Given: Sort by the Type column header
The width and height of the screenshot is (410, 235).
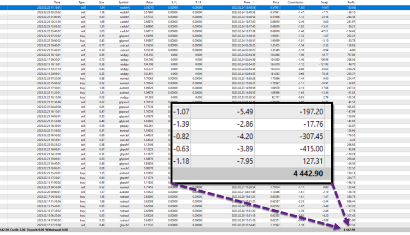Looking at the screenshot, I should click(x=82, y=3).
